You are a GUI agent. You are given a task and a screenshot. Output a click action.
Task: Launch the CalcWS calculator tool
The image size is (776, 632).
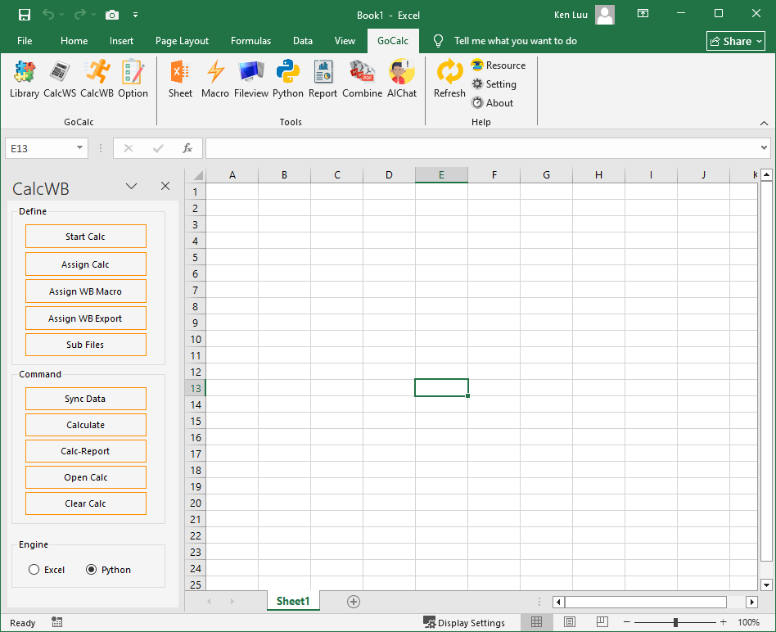click(x=60, y=79)
